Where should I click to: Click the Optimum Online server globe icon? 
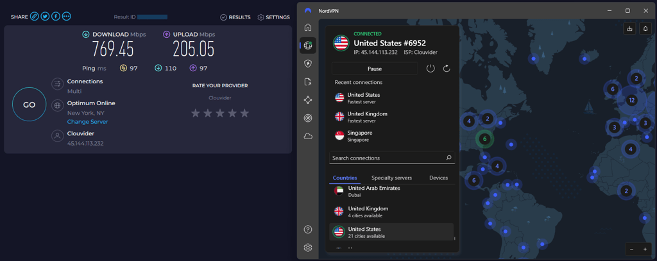[57, 106]
